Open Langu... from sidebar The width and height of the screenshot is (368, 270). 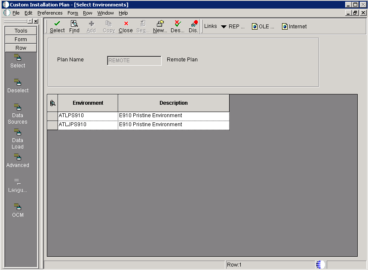18,185
